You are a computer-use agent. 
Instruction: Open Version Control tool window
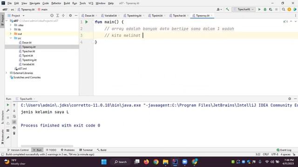coord(18,150)
